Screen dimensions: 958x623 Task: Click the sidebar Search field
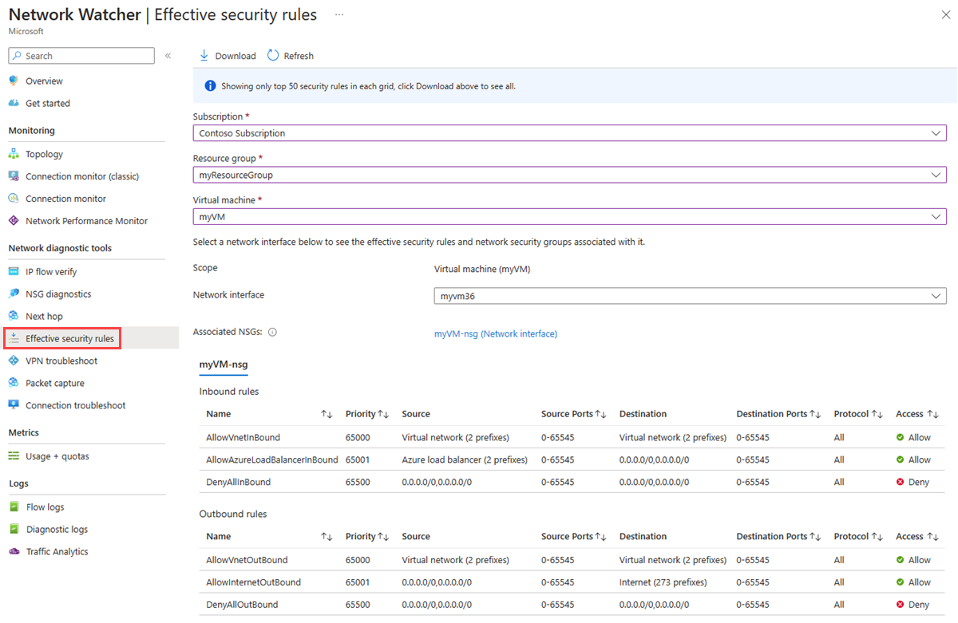(x=81, y=56)
